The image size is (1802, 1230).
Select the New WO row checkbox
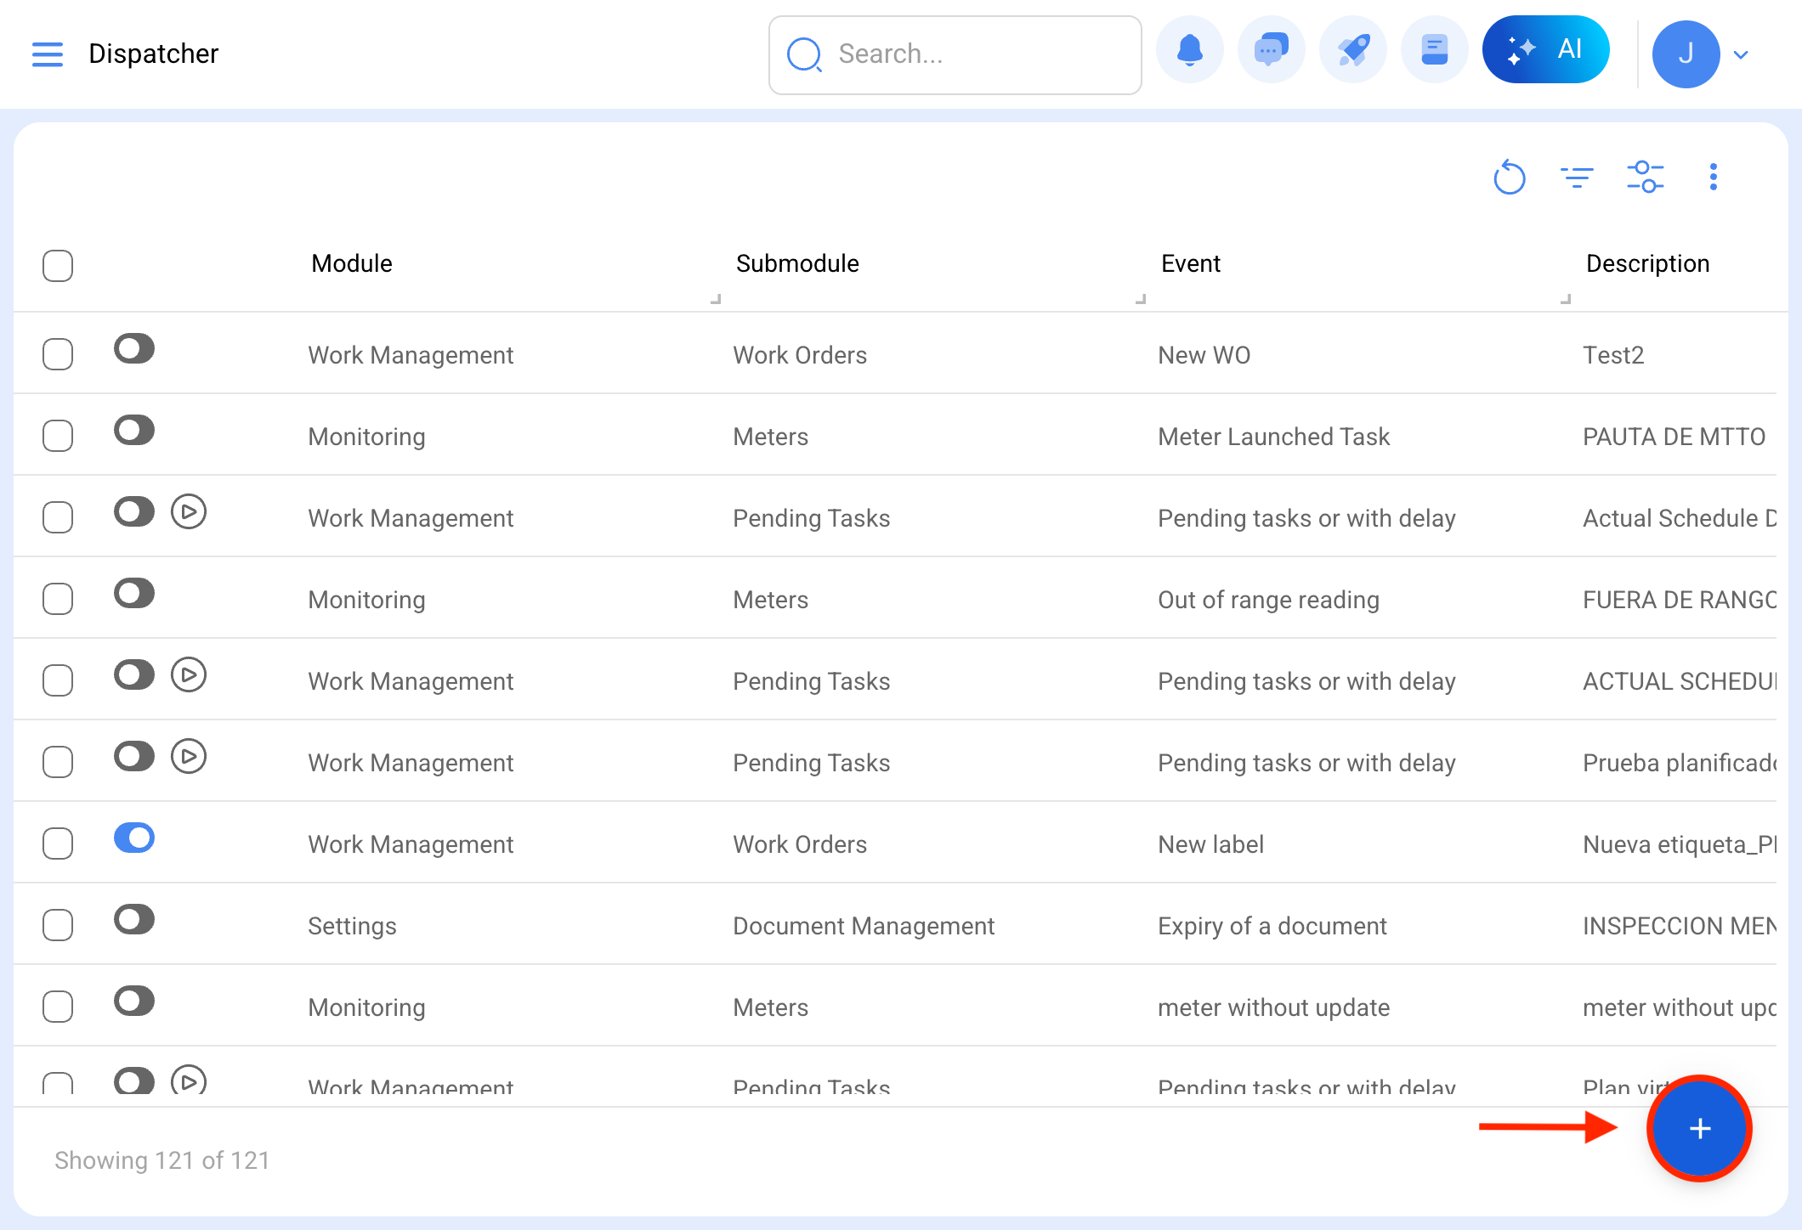pyautogui.click(x=58, y=354)
